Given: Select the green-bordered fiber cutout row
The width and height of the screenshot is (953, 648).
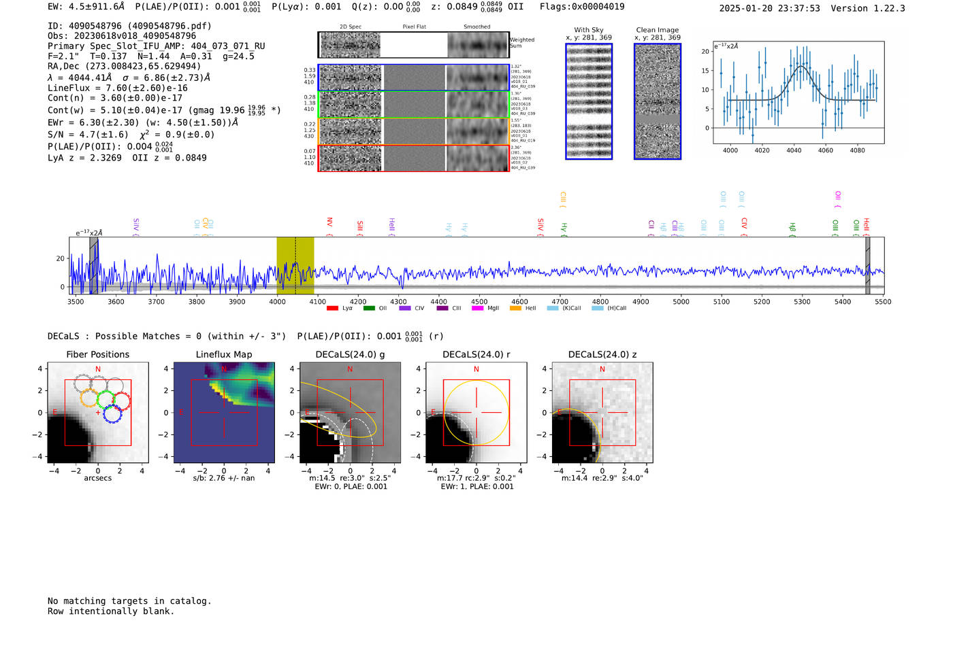Looking at the screenshot, I should pos(413,105).
